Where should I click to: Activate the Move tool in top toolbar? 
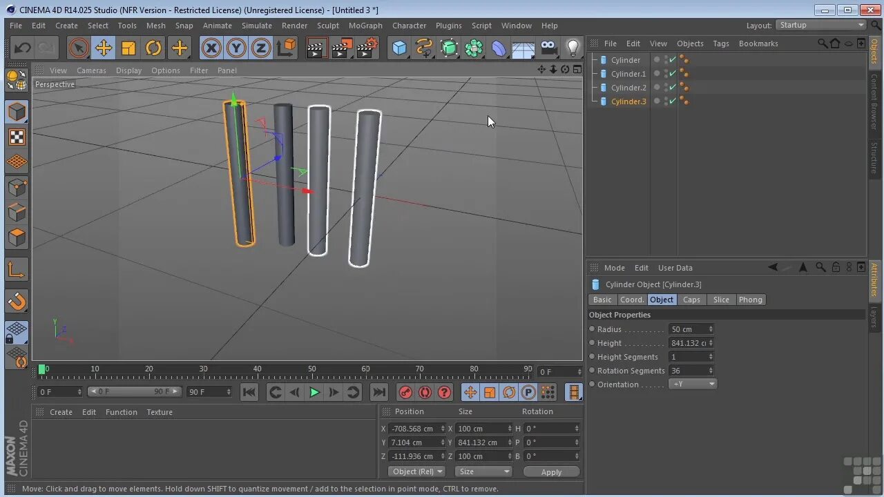pyautogui.click(x=104, y=48)
